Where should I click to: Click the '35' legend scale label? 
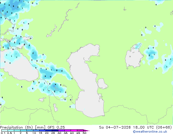coord(65,133)
